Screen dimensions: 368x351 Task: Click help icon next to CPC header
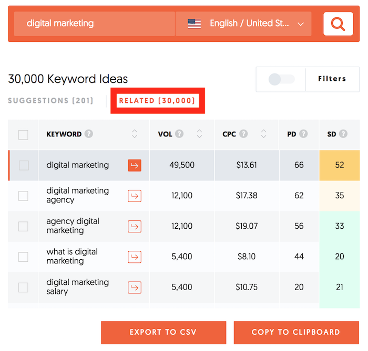(243, 134)
